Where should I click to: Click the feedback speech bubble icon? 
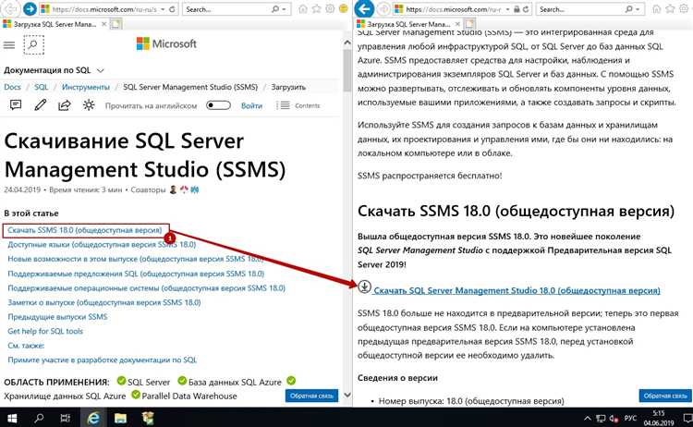tap(14, 105)
